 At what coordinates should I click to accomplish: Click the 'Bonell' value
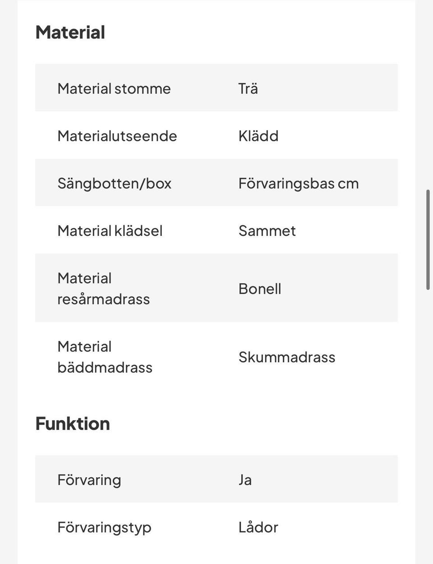click(260, 288)
